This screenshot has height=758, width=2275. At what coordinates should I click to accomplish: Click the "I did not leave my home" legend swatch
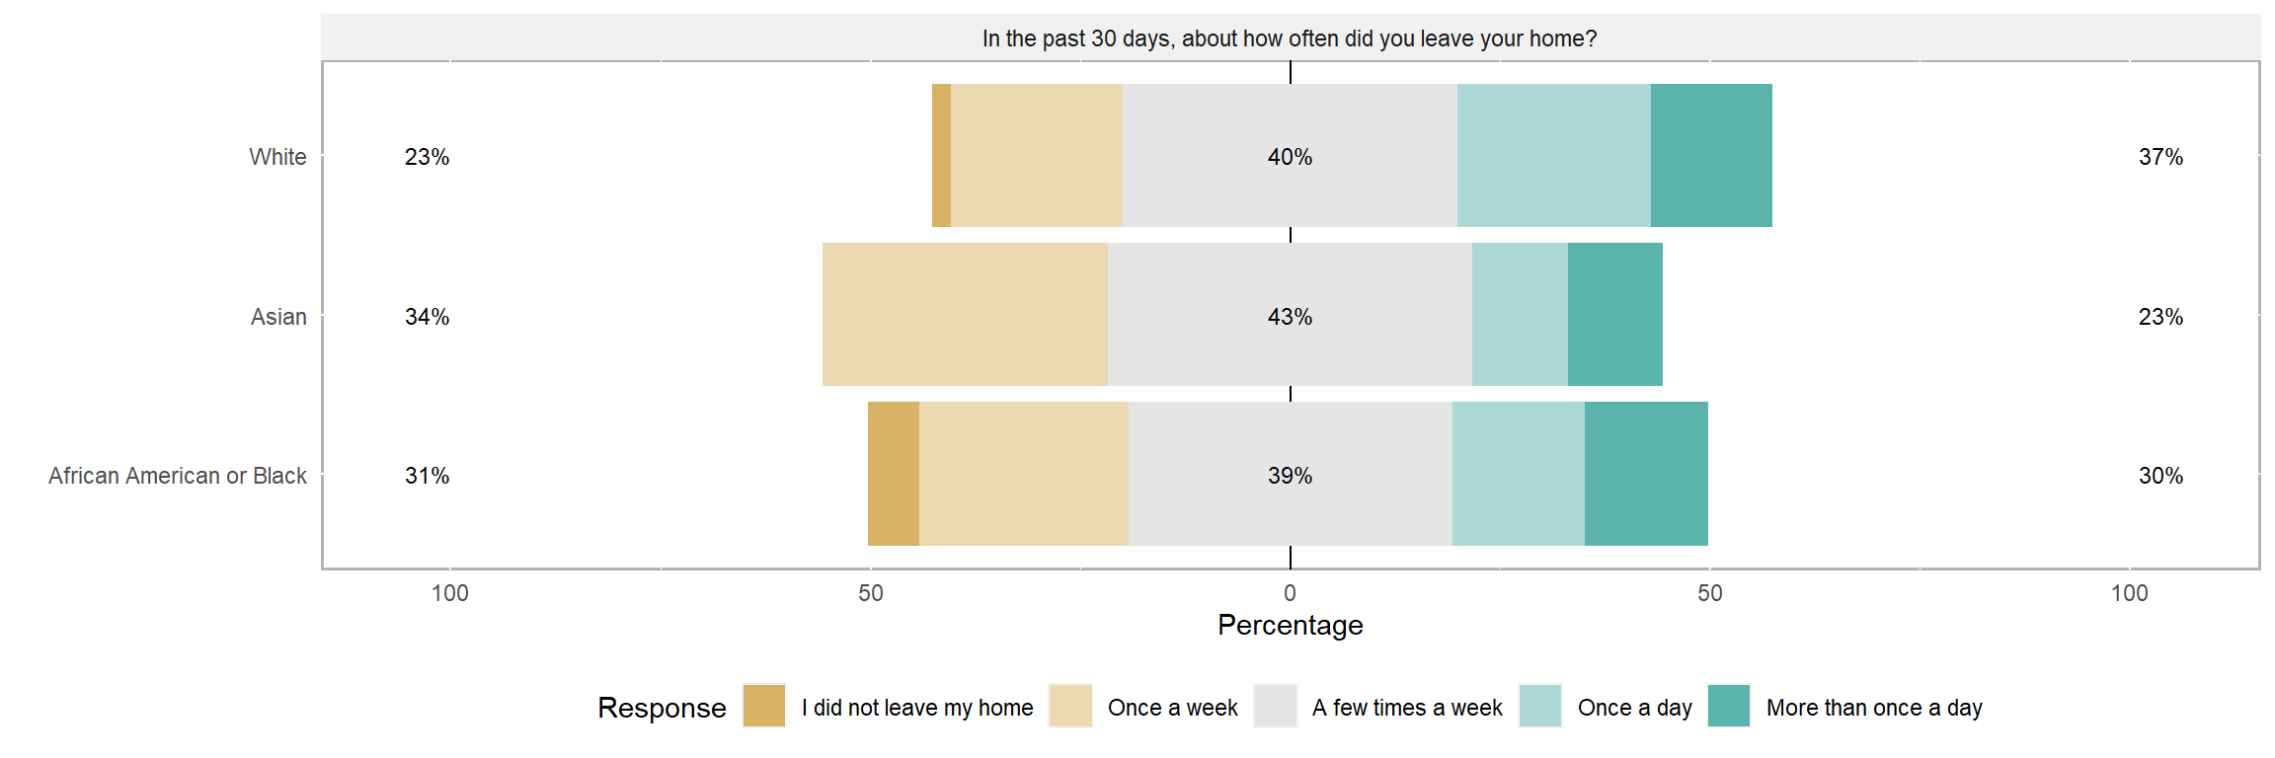coord(763,706)
